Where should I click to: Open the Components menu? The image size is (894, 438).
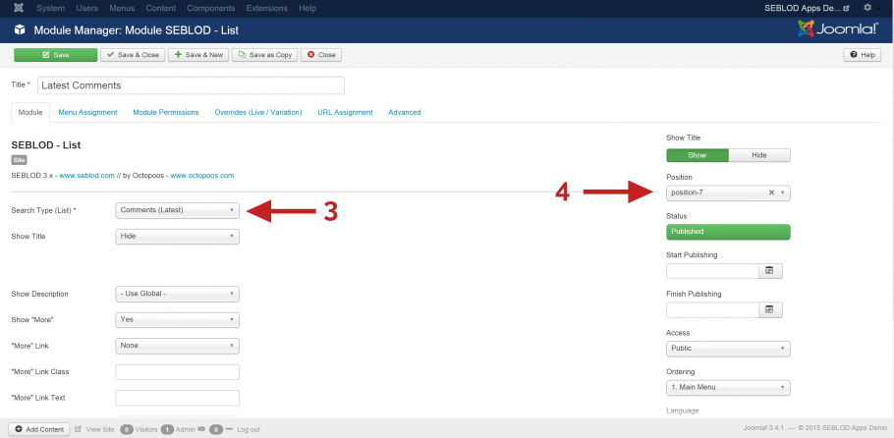(211, 8)
